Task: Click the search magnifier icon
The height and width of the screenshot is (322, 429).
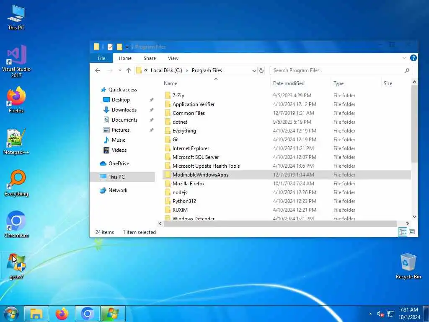Action: pyautogui.click(x=407, y=70)
